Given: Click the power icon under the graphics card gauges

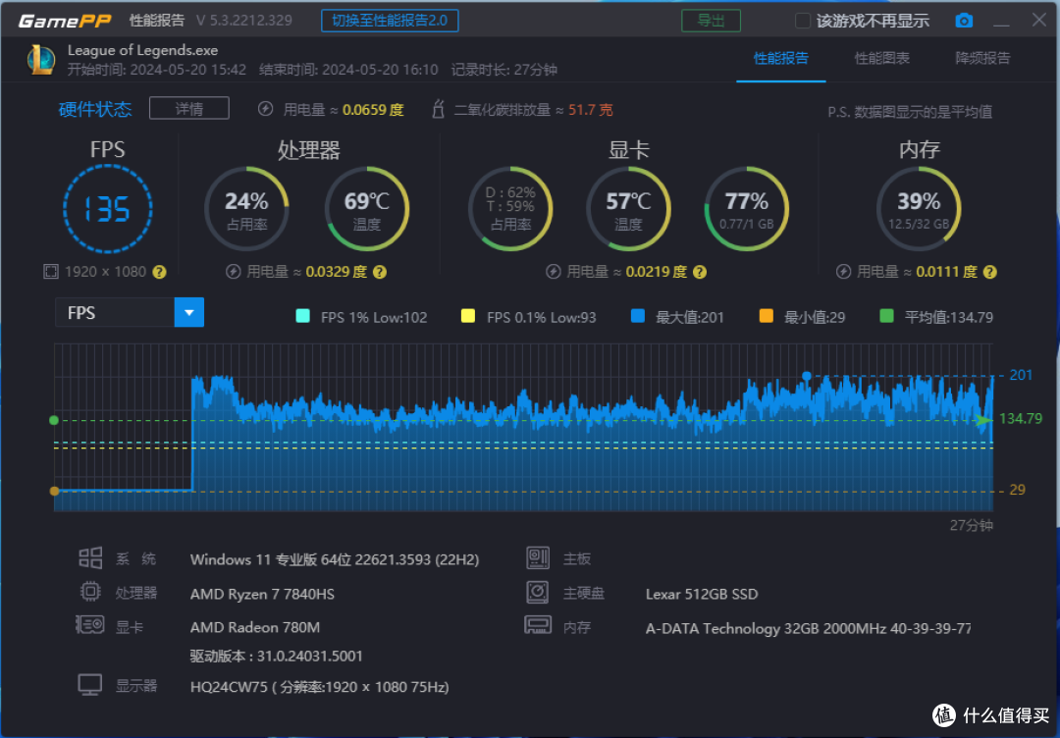Looking at the screenshot, I should pos(553,272).
